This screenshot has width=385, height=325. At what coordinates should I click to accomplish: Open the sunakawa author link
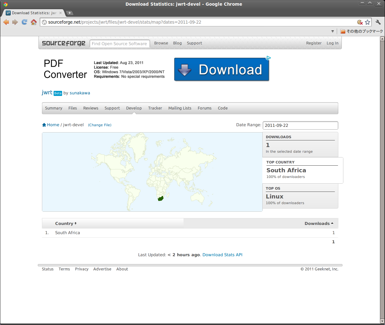[80, 93]
